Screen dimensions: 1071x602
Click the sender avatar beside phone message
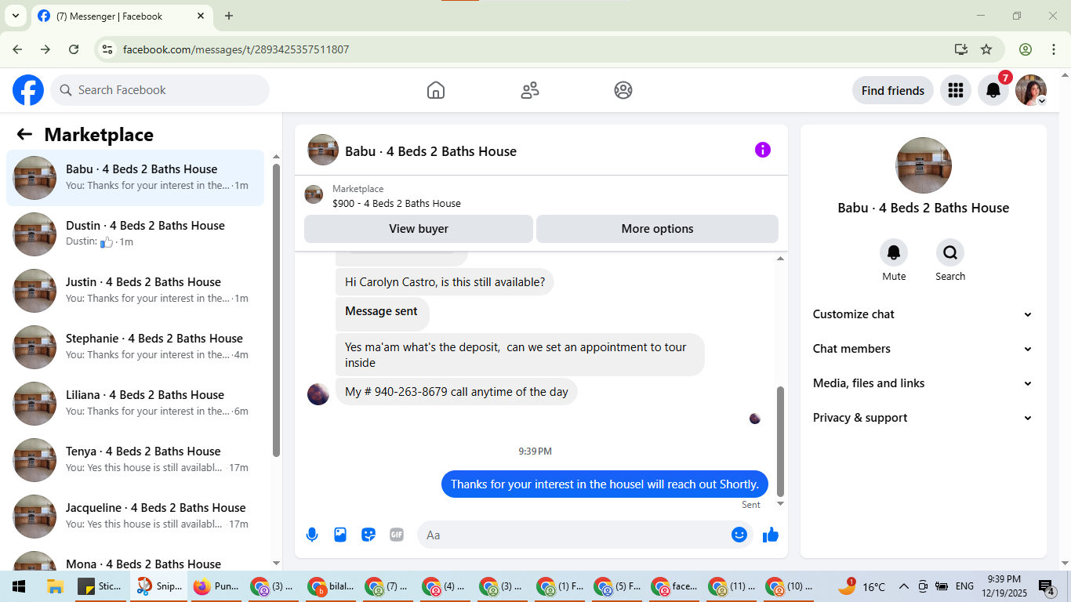click(318, 394)
